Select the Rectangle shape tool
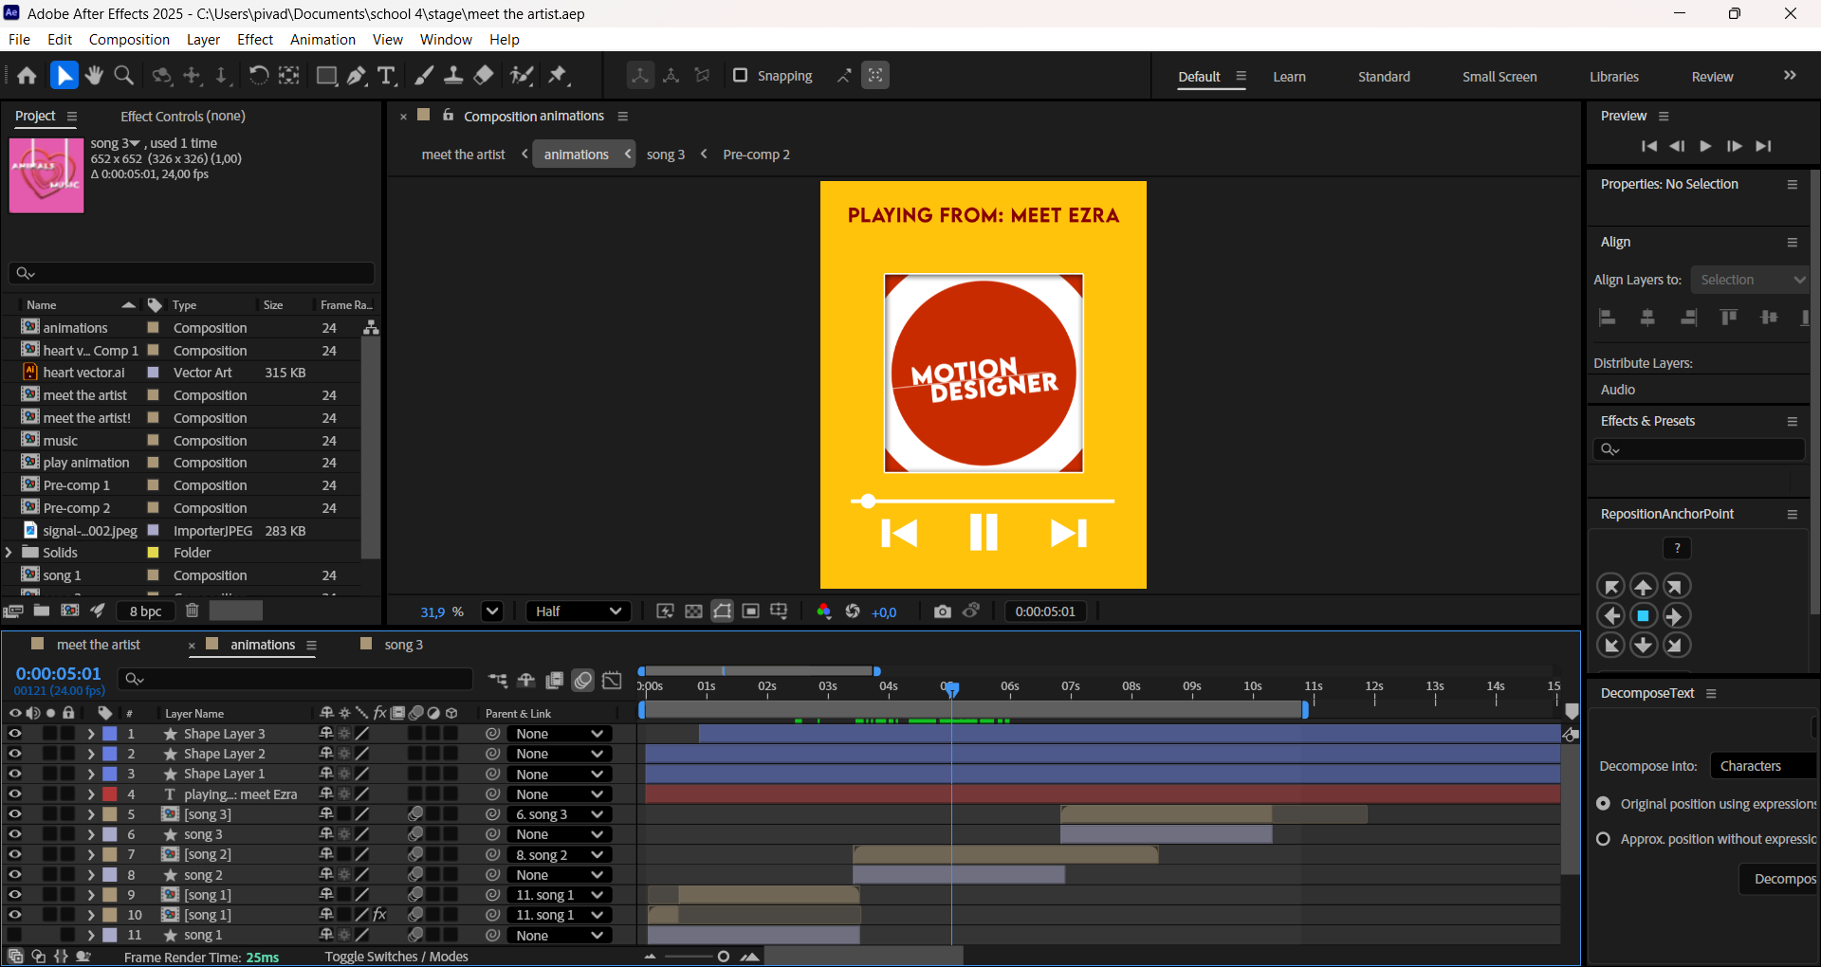 pyautogui.click(x=326, y=76)
